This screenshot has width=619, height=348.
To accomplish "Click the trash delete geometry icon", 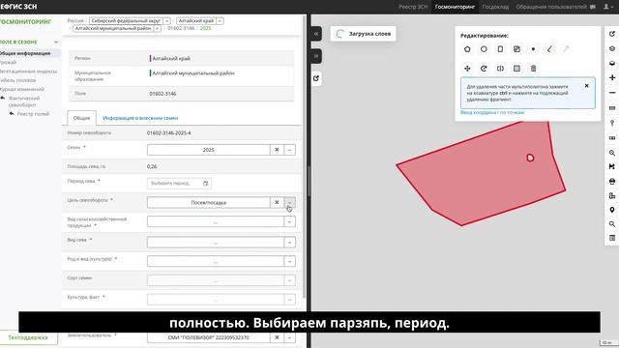I will pos(533,69).
